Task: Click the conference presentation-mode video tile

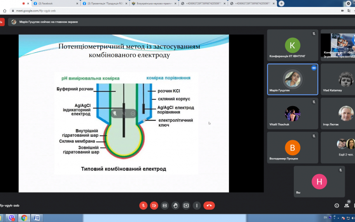Action: 338,45
